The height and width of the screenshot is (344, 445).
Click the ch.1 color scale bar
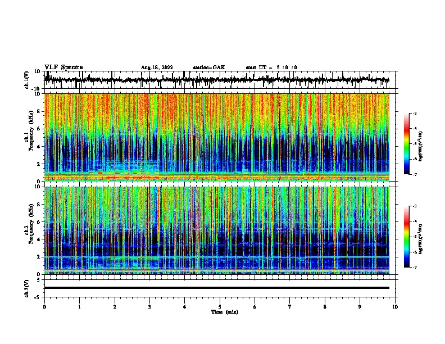tap(407, 144)
